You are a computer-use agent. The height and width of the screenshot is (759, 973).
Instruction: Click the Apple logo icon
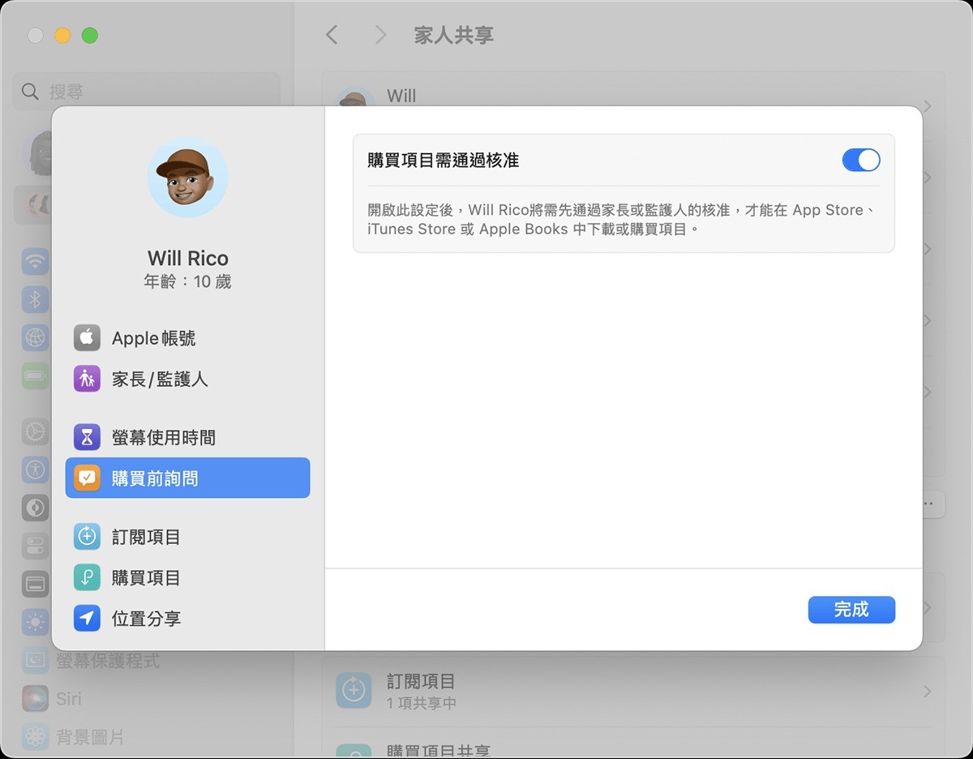(87, 338)
